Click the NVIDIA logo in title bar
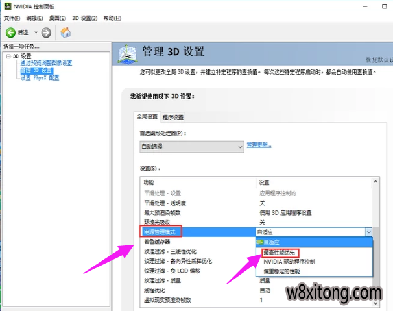 pos(6,6)
